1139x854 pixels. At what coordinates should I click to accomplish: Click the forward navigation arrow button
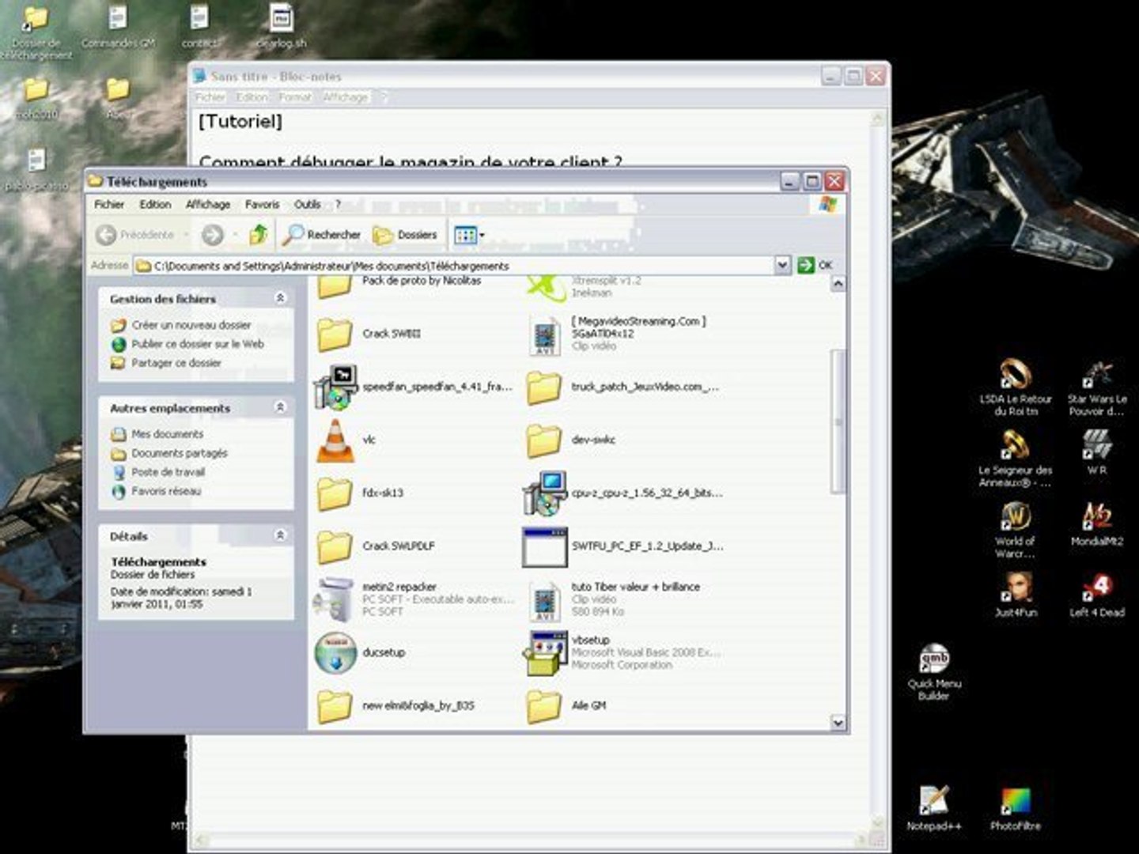(212, 234)
